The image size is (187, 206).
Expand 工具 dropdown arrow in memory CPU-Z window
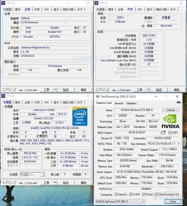pyautogui.click(x=148, y=90)
